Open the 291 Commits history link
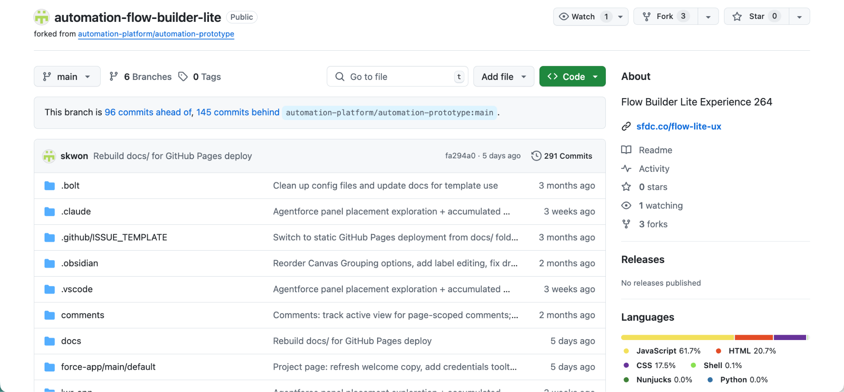This screenshot has height=392, width=844. click(x=562, y=156)
